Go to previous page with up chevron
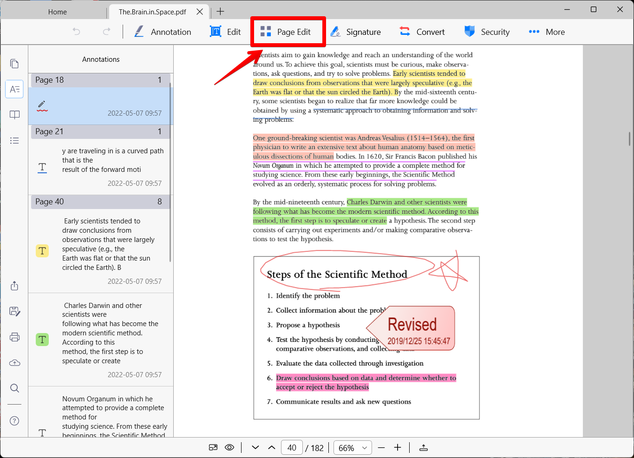The image size is (634, 458). pos(272,448)
